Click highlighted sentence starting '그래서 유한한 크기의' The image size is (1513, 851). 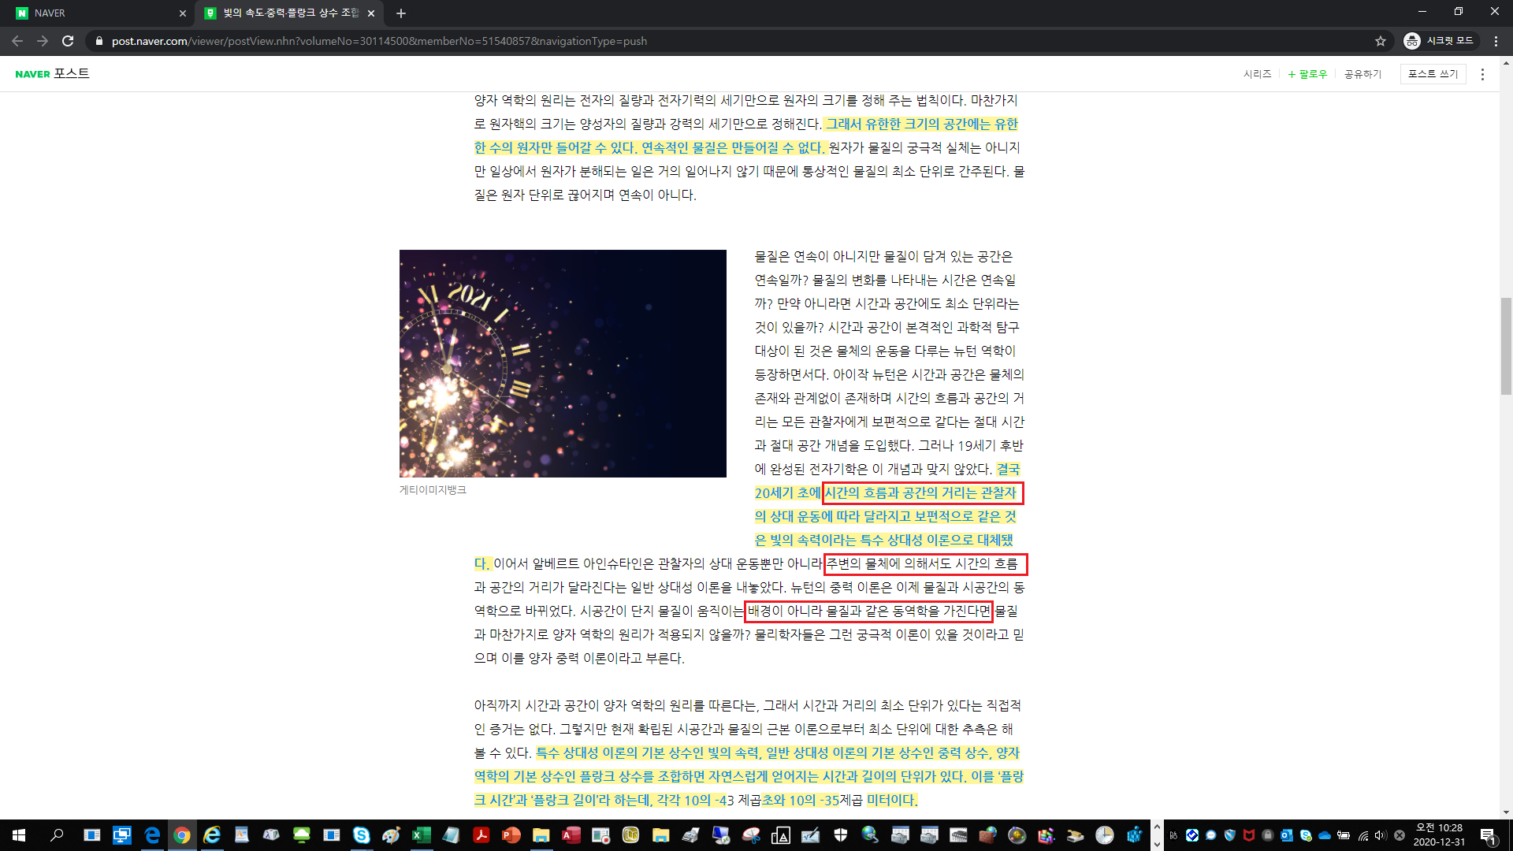[746, 136]
